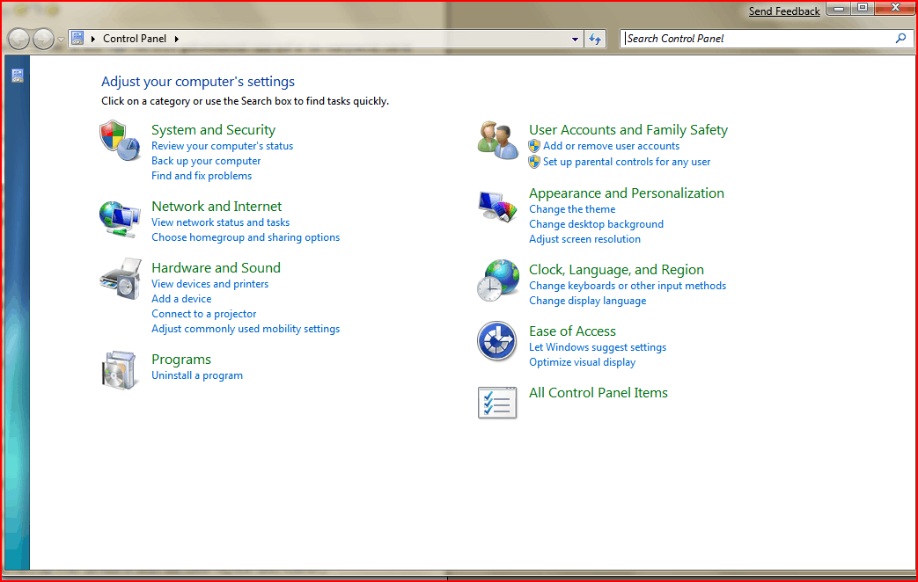This screenshot has width=918, height=582.
Task: Open recent pages dropdown next to Forward button
Action: click(x=61, y=40)
